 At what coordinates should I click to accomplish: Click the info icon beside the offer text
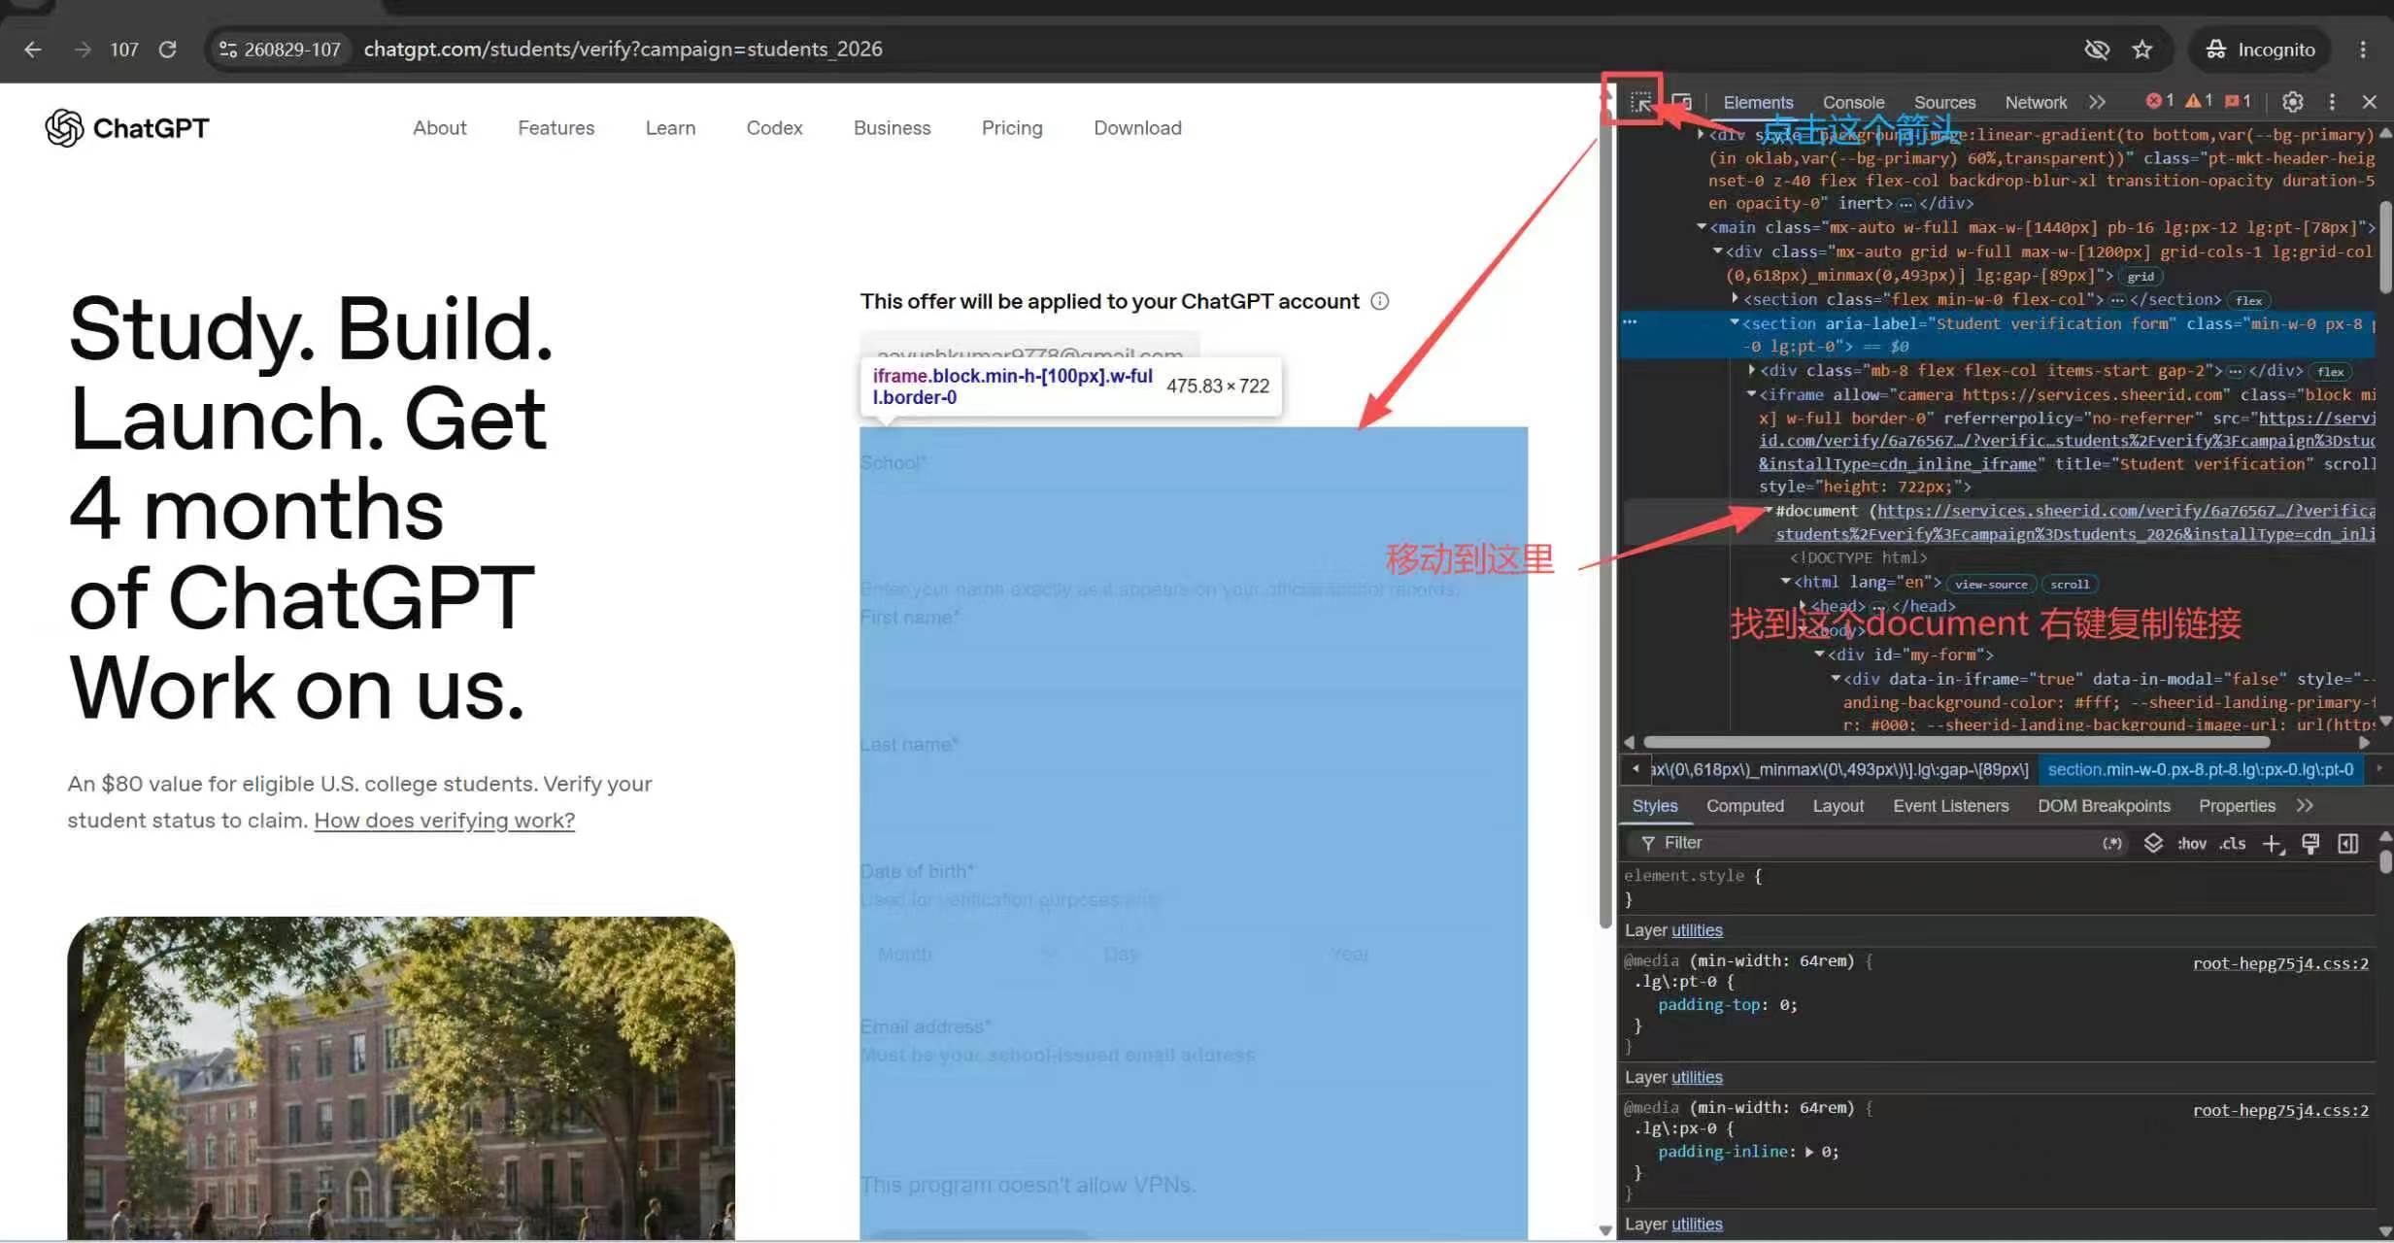1379,301
